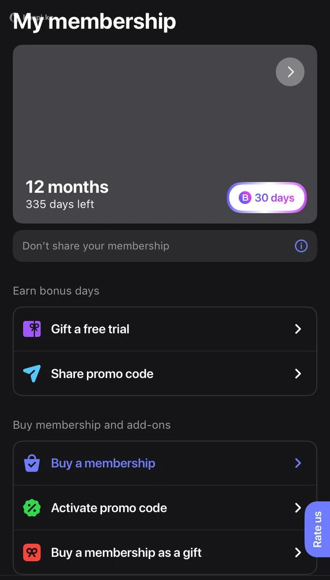
Task: Tap the shopping bag icon
Action: pos(32,463)
